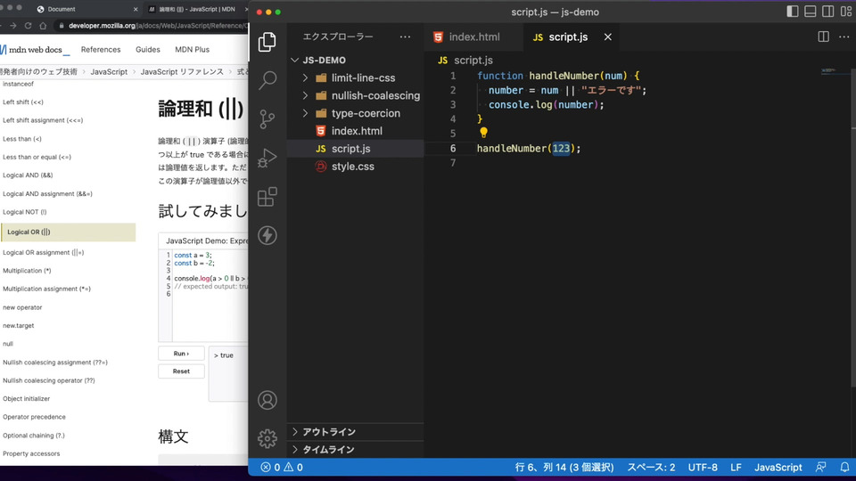
Task: Open Guides menu on MDN
Action: pos(148,50)
